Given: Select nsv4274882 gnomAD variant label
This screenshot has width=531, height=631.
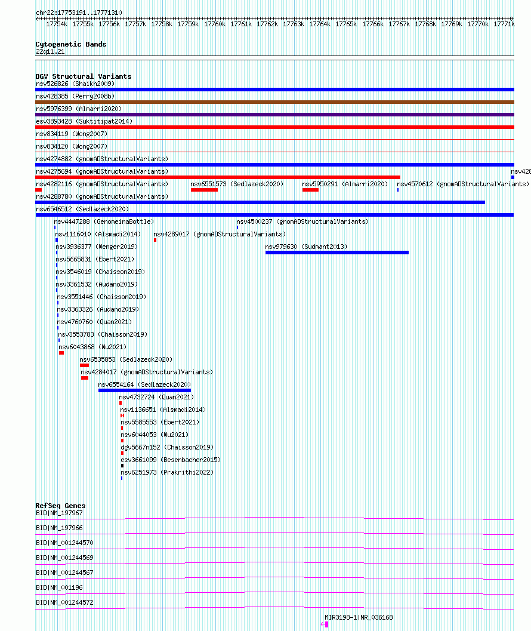Looking at the screenshot, I should pos(102,159).
